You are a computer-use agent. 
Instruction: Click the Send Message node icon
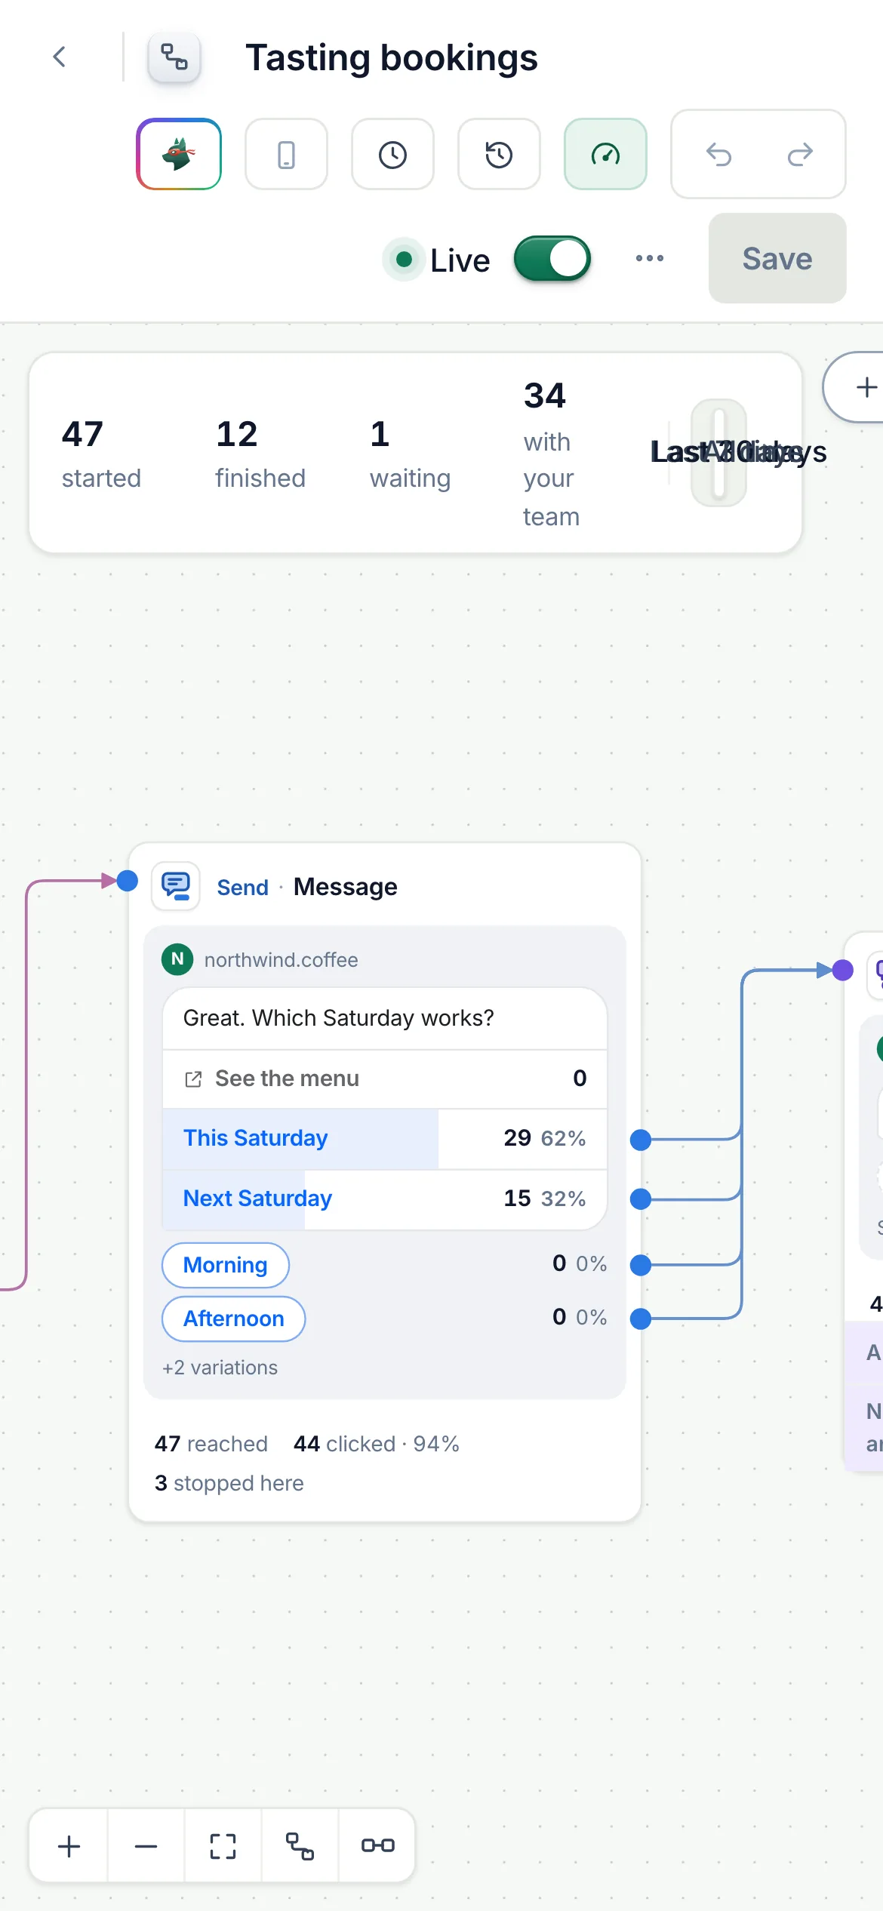(x=176, y=886)
